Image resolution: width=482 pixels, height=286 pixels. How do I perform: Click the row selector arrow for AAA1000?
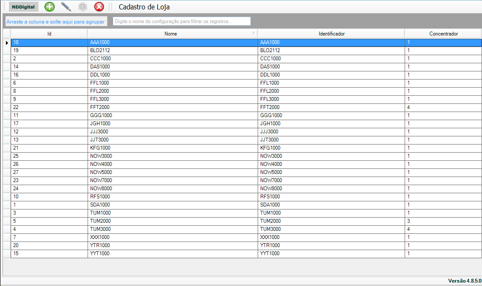(x=7, y=42)
